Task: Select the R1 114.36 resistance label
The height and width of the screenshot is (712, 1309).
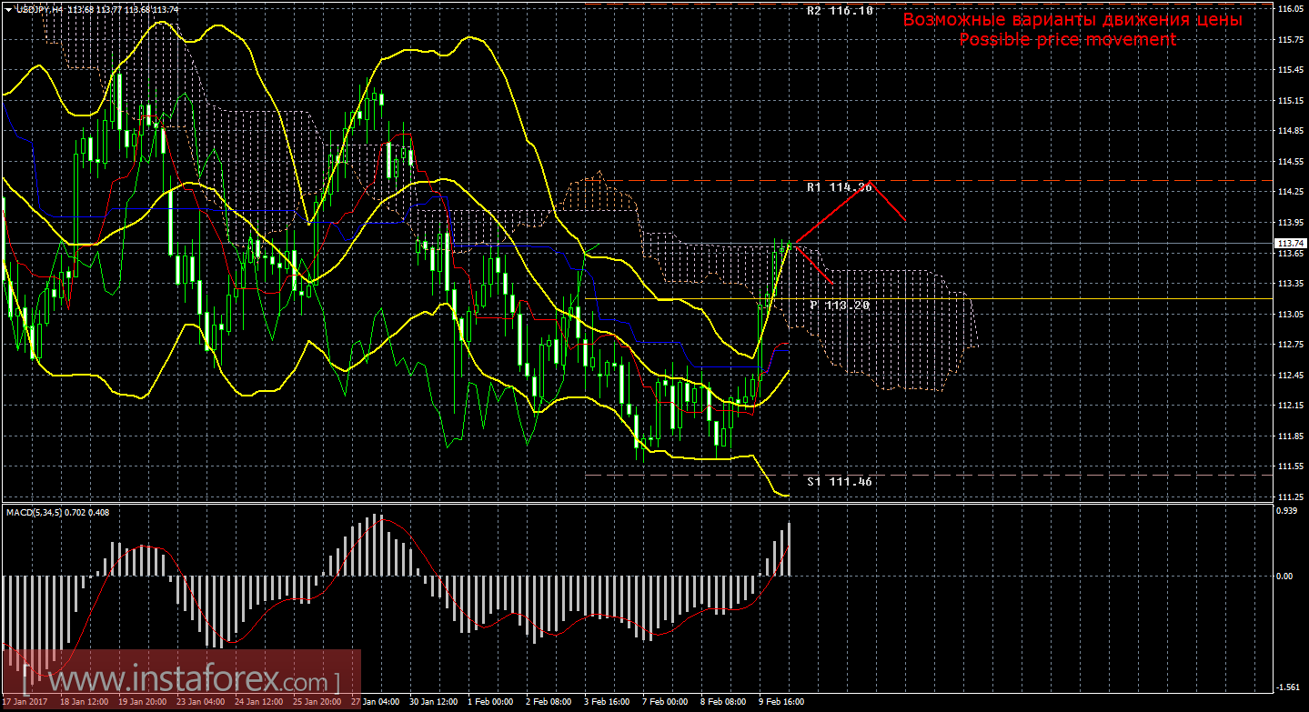Action: point(839,187)
